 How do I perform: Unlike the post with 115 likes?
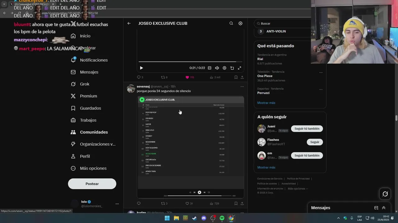[x=190, y=77]
